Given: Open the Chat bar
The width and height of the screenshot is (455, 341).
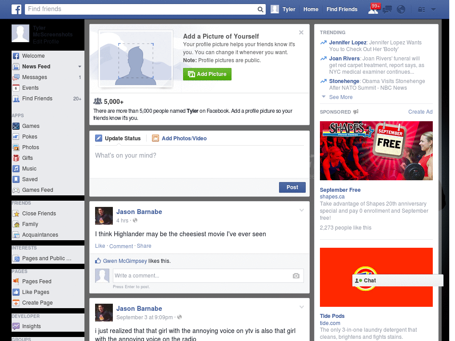Looking at the screenshot, I should click(398, 281).
